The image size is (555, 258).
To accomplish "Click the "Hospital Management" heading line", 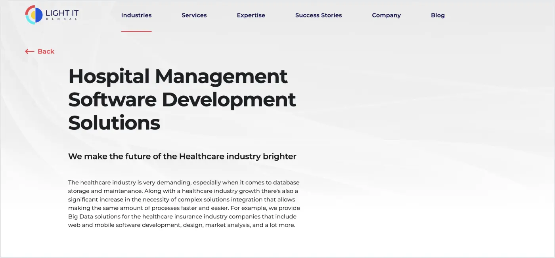I will 178,76.
